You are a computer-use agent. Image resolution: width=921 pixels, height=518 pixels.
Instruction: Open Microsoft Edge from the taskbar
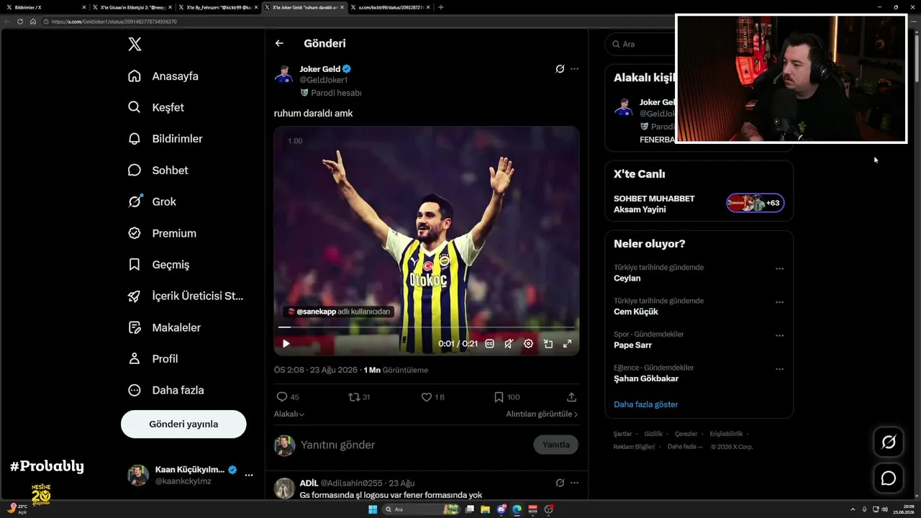coord(517,509)
